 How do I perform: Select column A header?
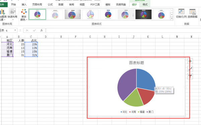(x=7, y=37)
